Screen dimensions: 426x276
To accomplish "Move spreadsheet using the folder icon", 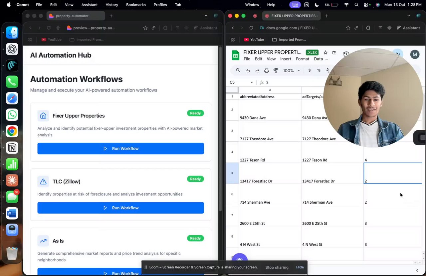I will 334,52.
